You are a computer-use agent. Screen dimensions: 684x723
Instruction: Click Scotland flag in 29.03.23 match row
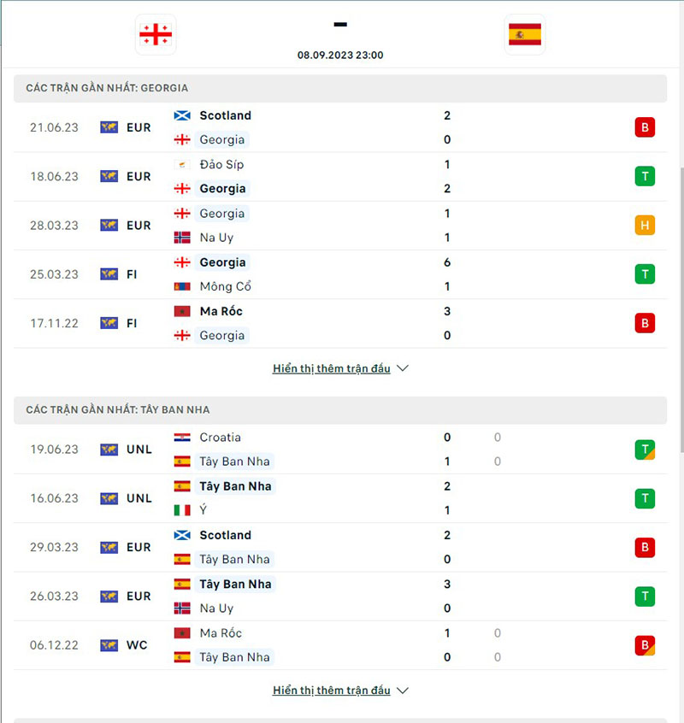[182, 535]
